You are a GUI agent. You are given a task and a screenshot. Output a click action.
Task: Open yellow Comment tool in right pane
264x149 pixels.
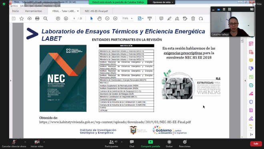tap(251, 60)
